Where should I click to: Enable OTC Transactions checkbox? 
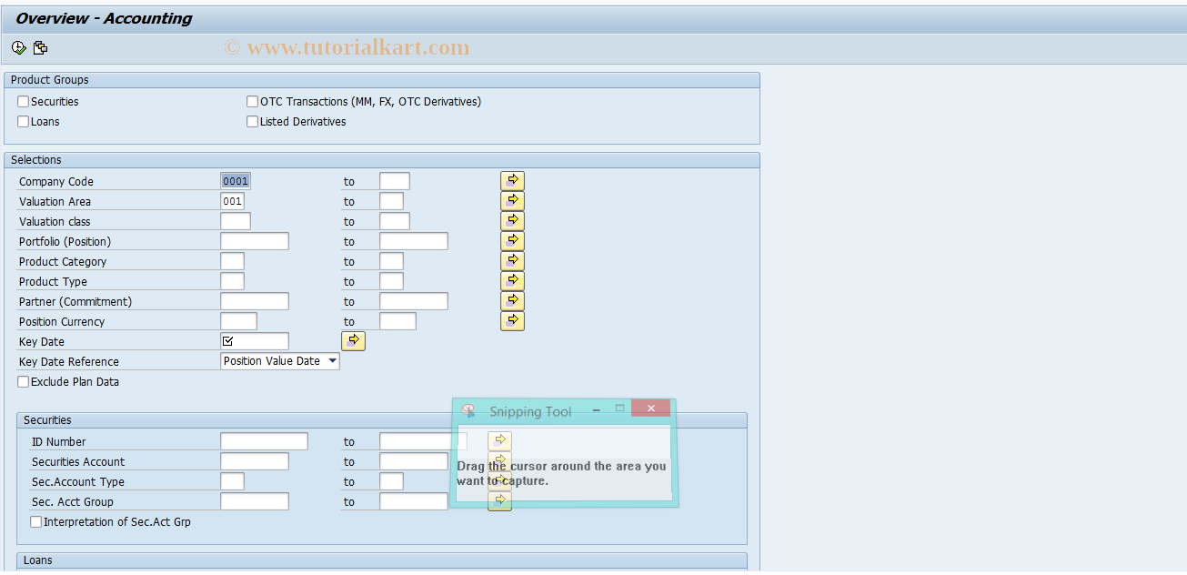[x=253, y=102]
